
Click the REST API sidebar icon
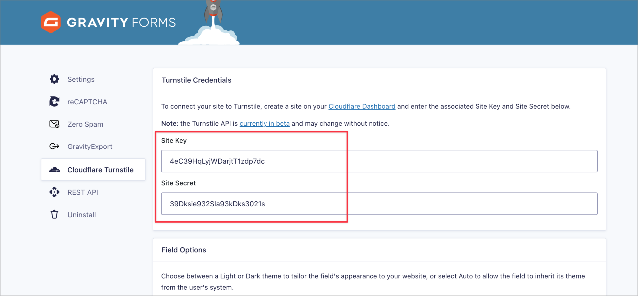coord(54,192)
